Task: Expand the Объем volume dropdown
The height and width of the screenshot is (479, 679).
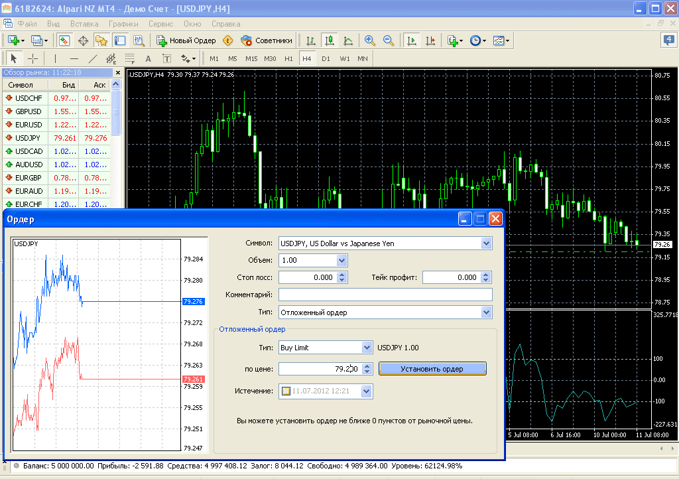Action: point(341,260)
